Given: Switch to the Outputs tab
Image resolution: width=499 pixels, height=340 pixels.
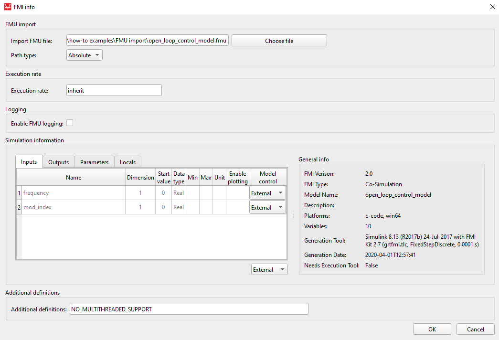Looking at the screenshot, I should coord(59,162).
